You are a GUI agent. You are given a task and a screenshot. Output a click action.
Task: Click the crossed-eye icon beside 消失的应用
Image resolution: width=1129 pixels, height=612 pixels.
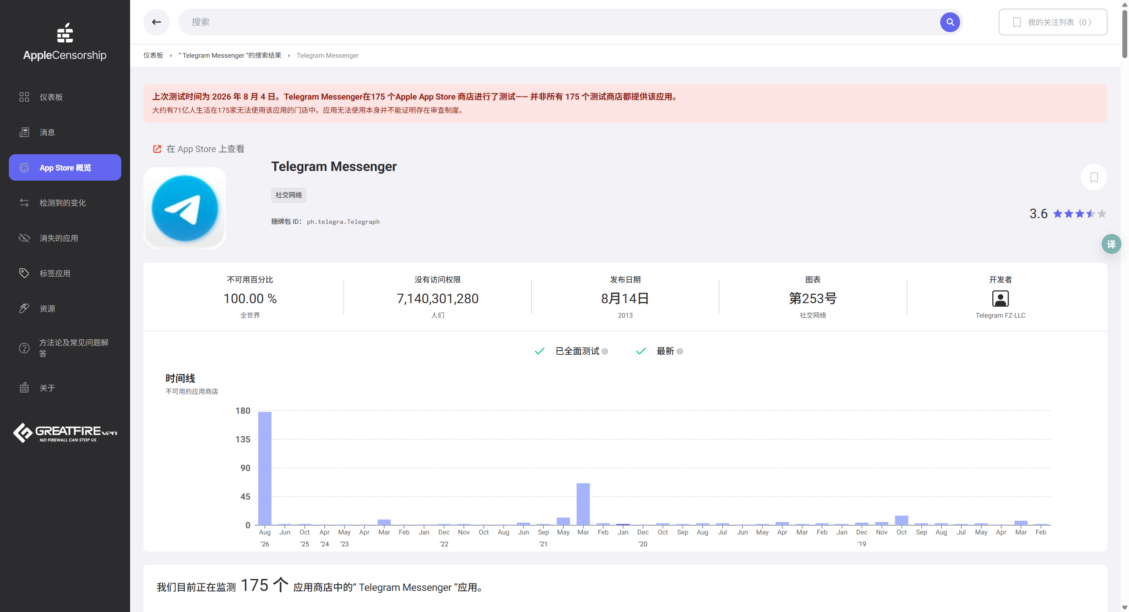(x=24, y=238)
